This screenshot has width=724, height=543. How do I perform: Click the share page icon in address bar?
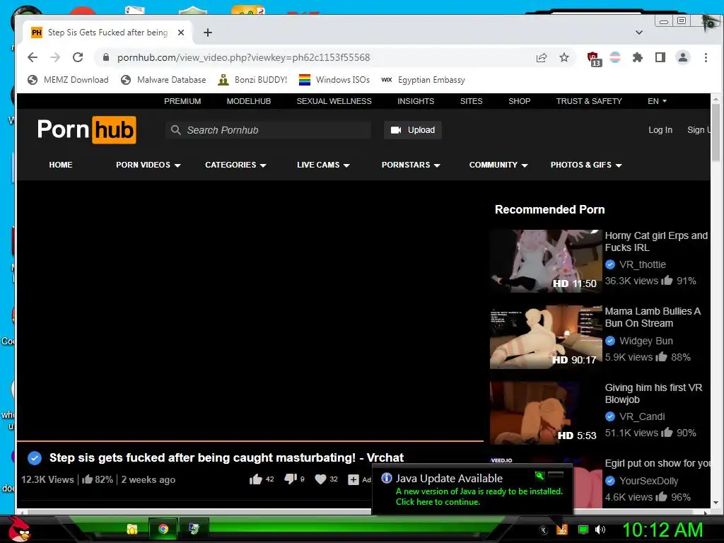pos(541,57)
